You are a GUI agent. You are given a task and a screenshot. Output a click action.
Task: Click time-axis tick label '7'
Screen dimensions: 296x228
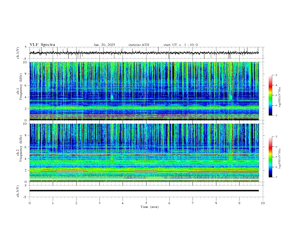[193, 203]
